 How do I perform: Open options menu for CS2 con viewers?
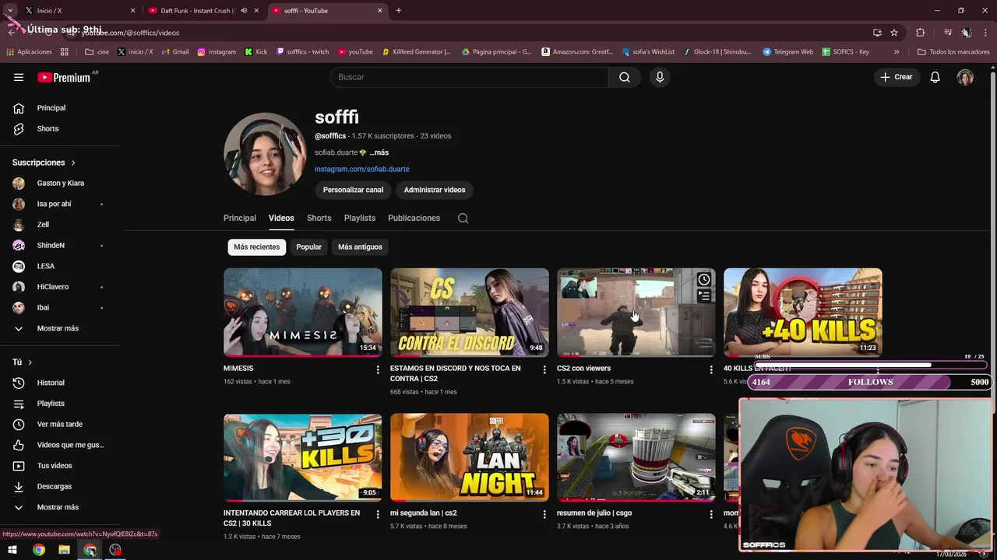coord(711,369)
